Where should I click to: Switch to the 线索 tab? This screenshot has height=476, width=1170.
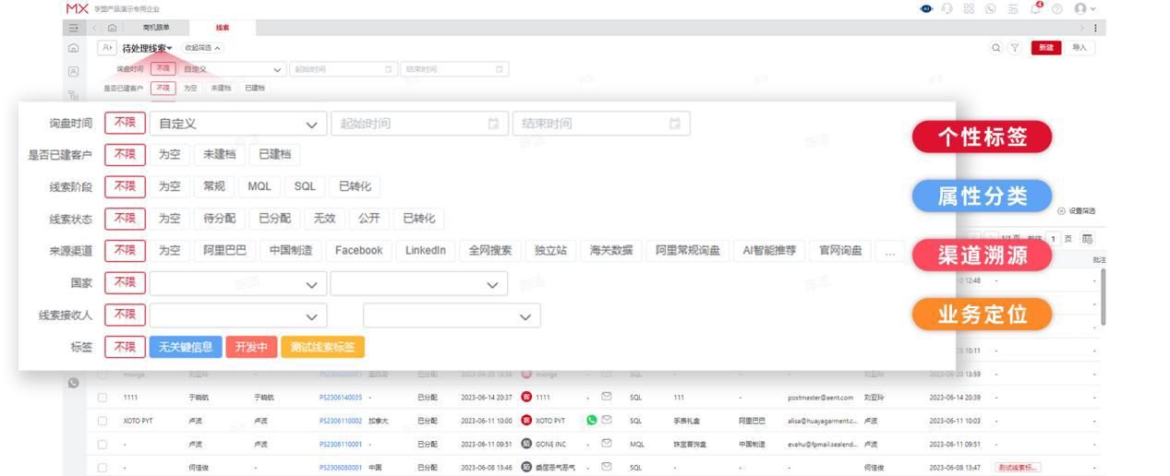(x=223, y=30)
